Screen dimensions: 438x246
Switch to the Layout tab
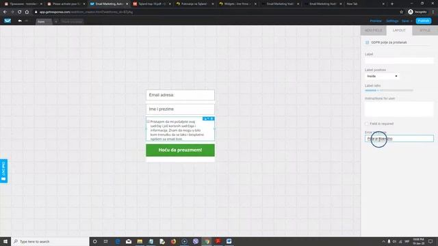(399, 30)
